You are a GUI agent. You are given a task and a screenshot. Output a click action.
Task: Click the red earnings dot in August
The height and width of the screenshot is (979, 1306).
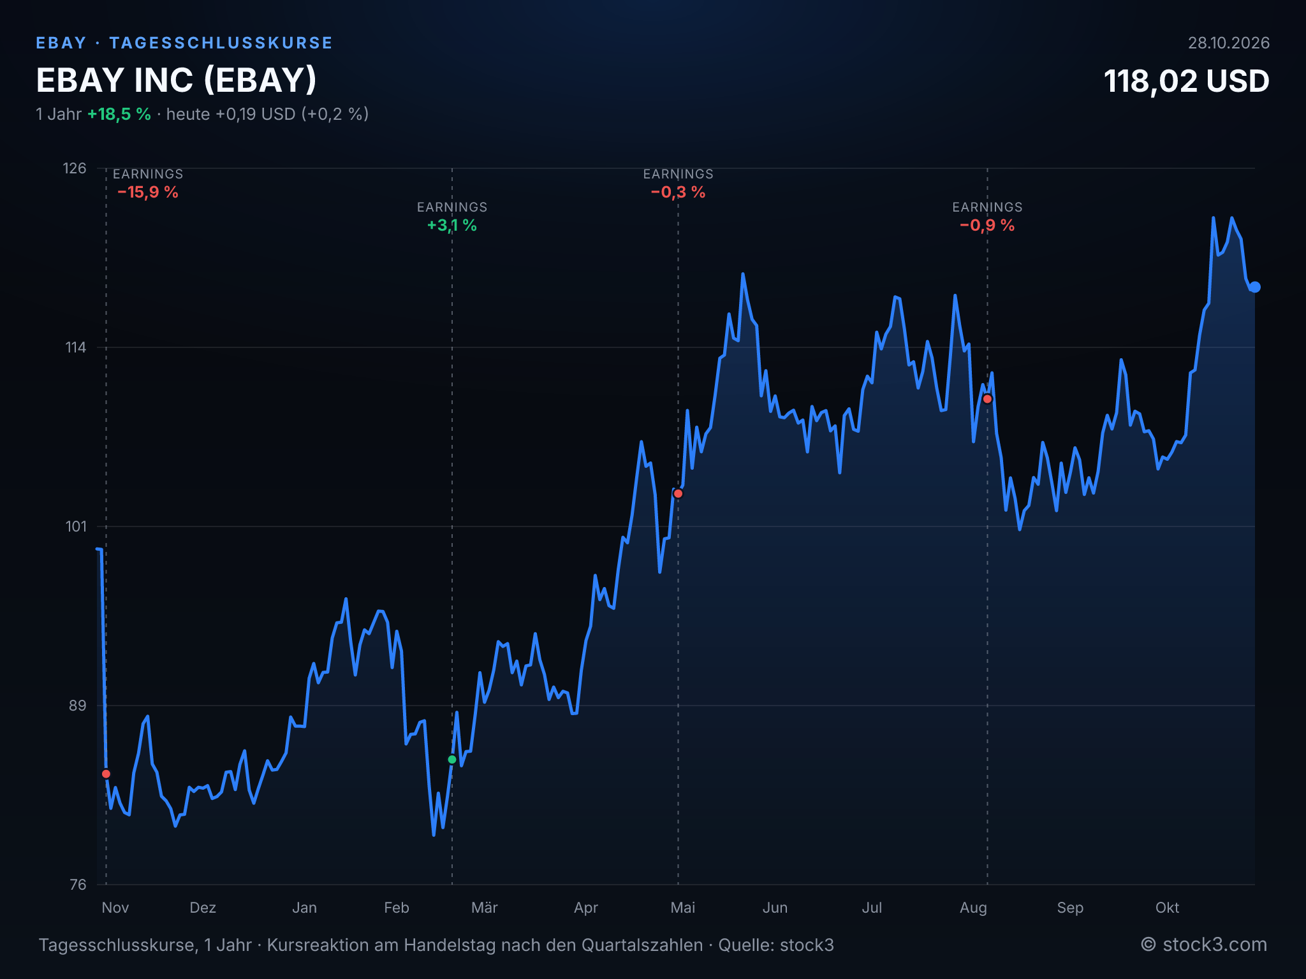(x=987, y=399)
